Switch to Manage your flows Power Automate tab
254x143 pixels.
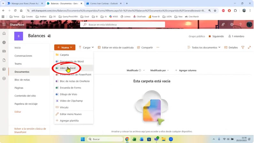[x=25, y=4]
